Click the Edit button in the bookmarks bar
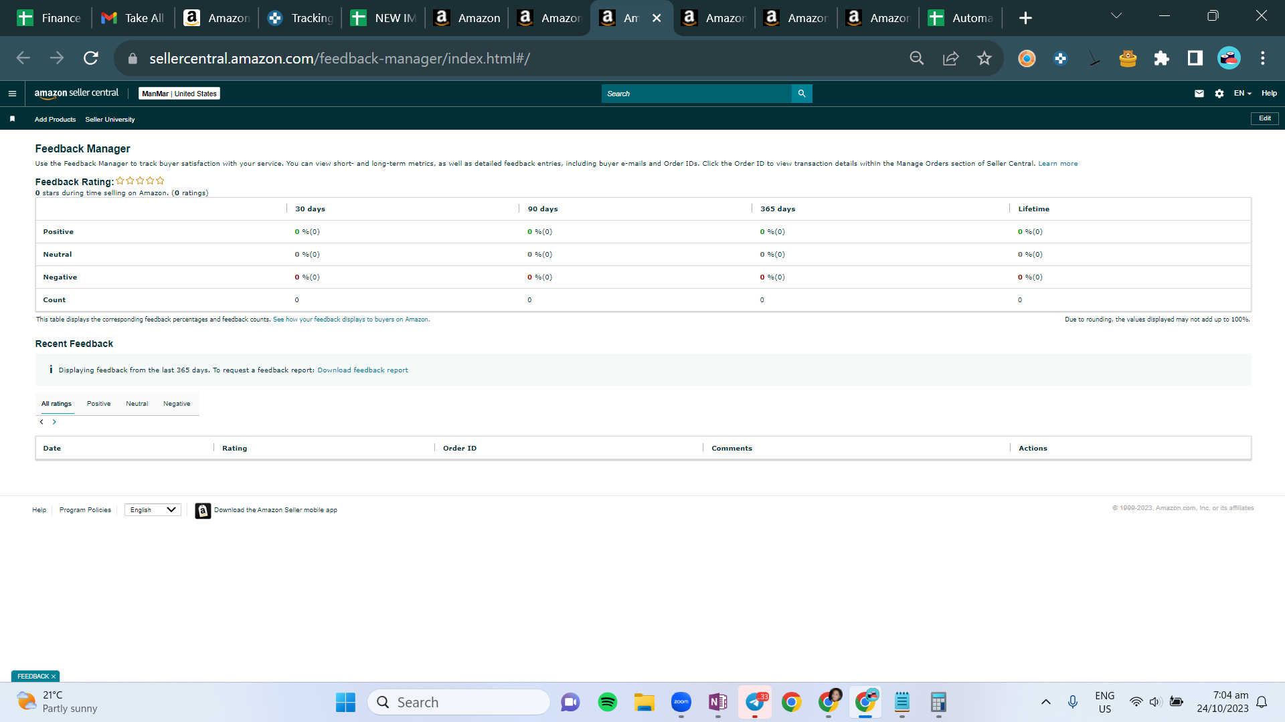This screenshot has height=722, width=1285. 1264,118
